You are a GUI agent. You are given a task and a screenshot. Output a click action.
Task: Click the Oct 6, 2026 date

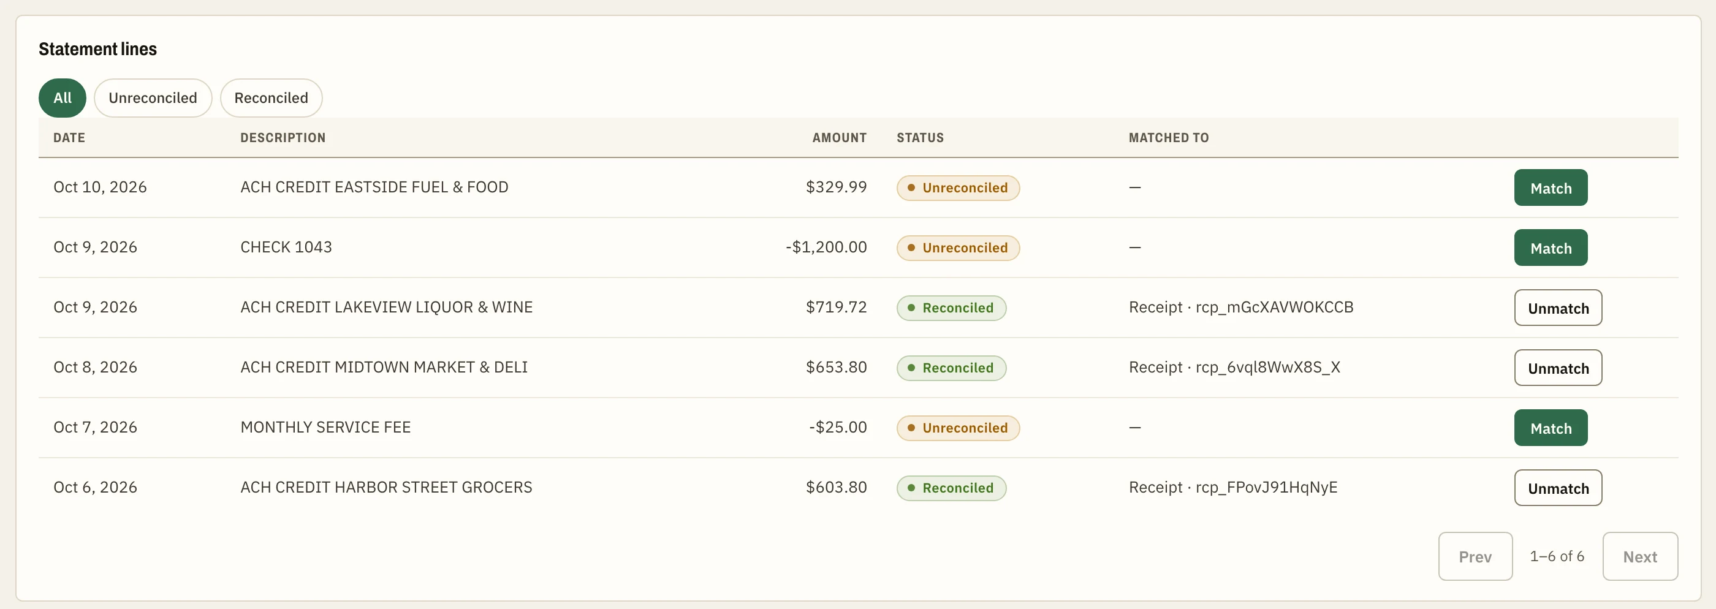point(95,487)
